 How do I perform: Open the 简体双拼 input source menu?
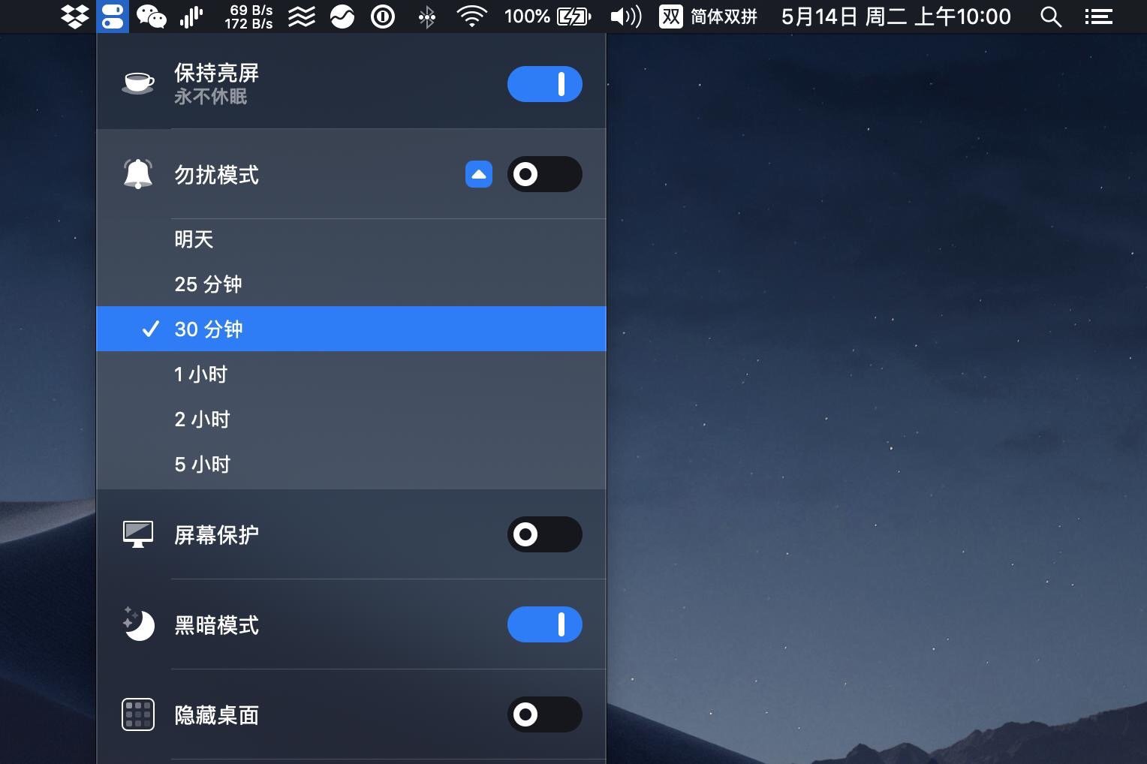pyautogui.click(x=709, y=17)
